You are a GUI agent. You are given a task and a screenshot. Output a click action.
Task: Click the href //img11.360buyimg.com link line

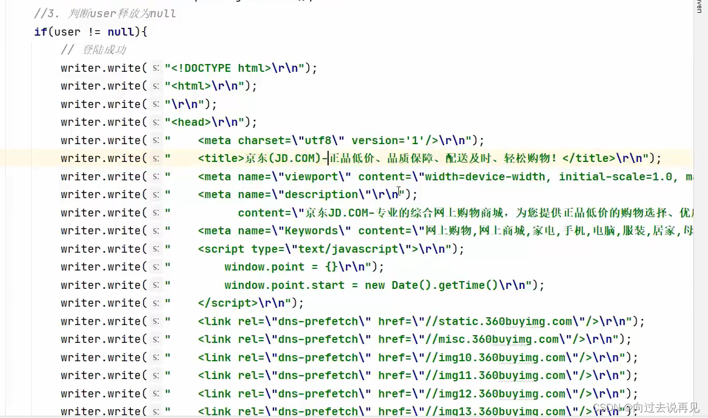pyautogui.click(x=395, y=375)
